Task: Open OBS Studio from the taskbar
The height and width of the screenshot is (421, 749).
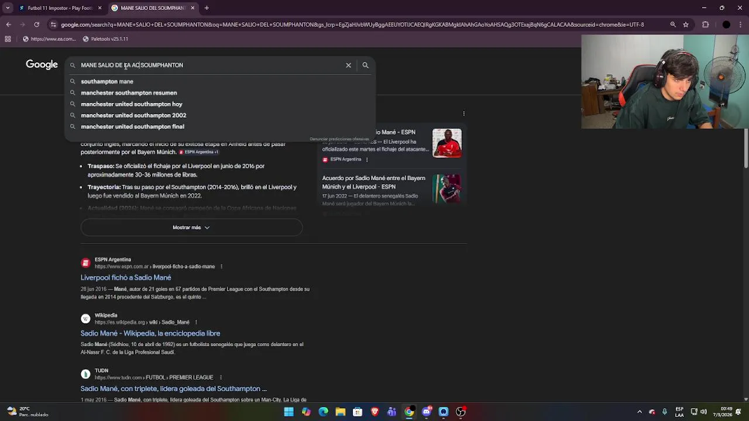Action: (461, 412)
